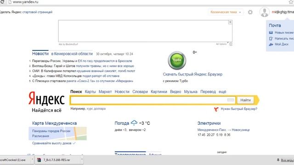Select the Поиск tab
The height and width of the screenshot is (165, 294).
coord(76,92)
